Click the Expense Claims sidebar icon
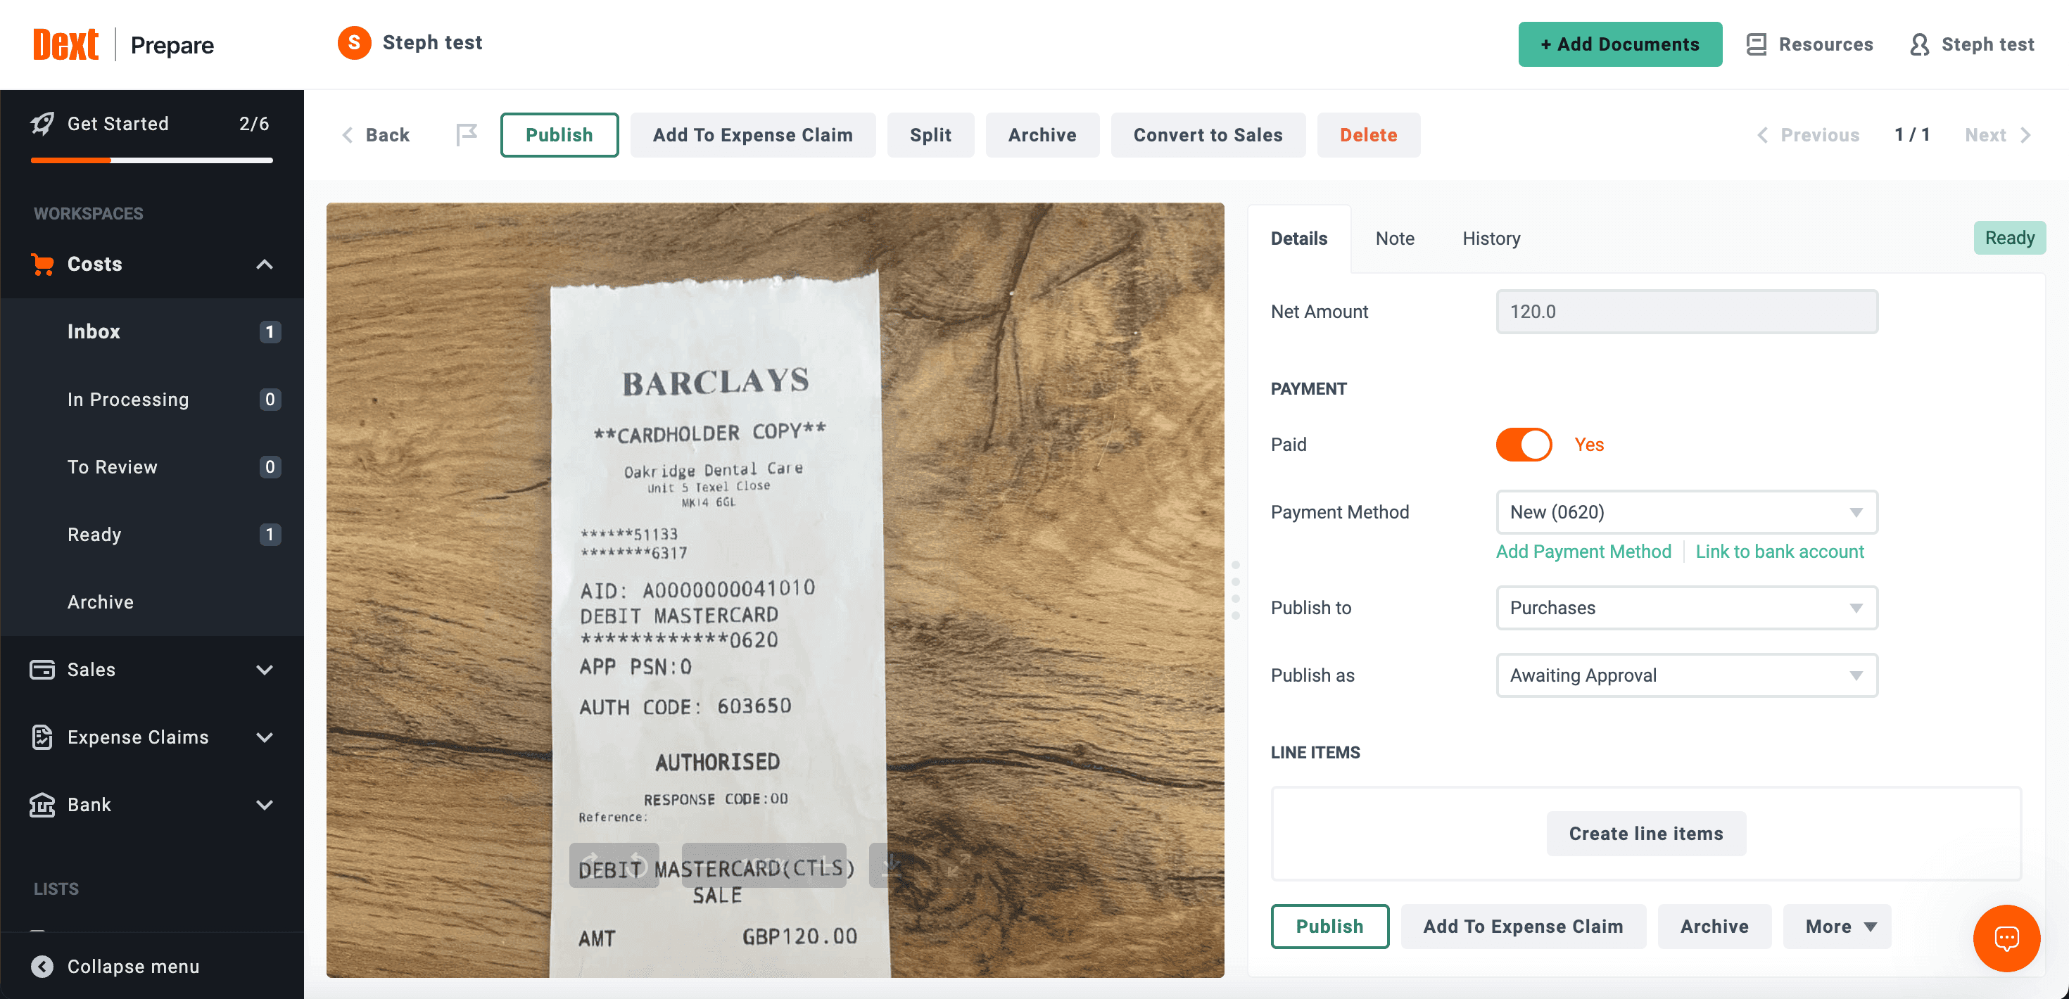This screenshot has height=999, width=2069. tap(42, 737)
